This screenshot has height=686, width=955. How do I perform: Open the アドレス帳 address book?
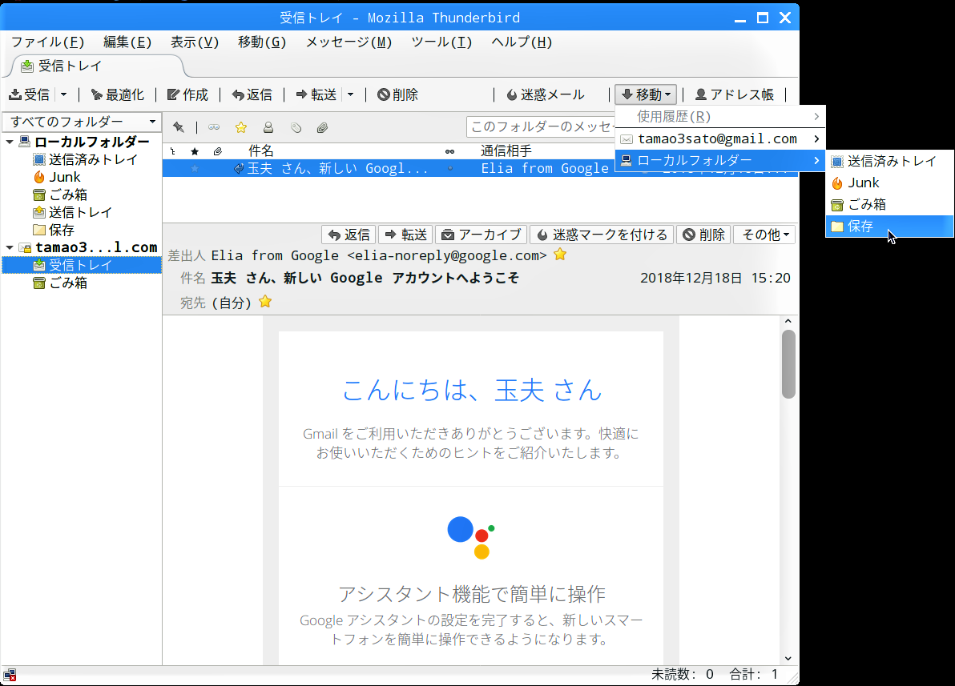(x=735, y=94)
